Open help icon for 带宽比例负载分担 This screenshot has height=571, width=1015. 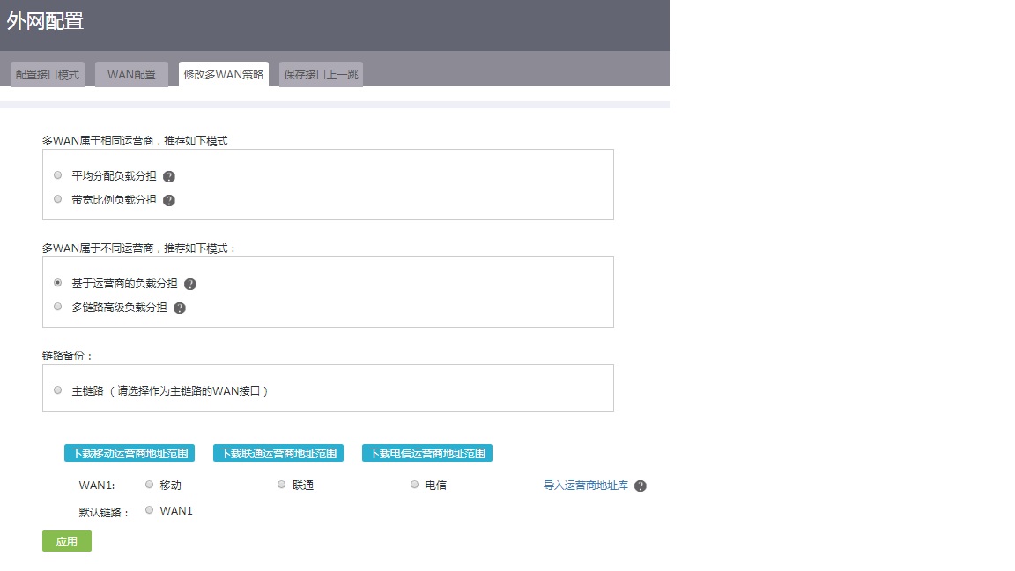169,201
